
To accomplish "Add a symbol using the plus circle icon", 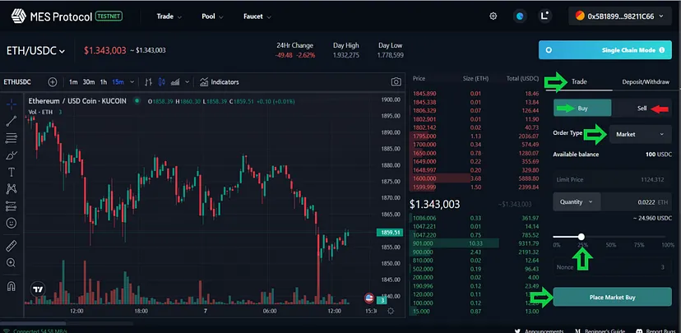I will [53, 82].
